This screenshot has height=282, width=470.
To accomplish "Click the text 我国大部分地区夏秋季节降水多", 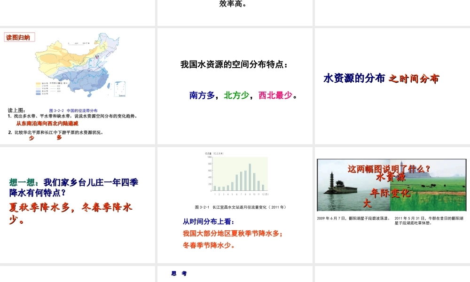I will click(x=233, y=233).
